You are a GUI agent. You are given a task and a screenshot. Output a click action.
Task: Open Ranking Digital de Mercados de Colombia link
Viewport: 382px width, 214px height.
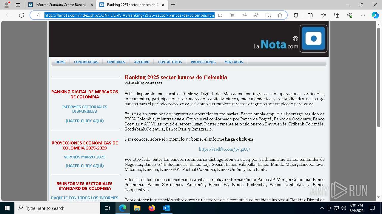85,95
